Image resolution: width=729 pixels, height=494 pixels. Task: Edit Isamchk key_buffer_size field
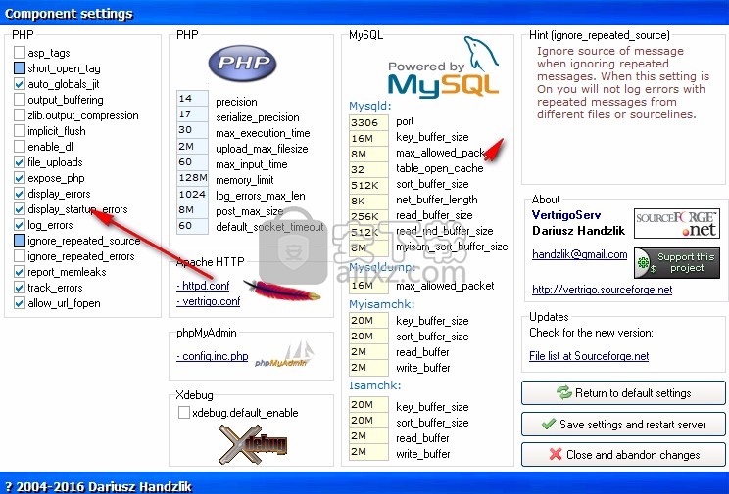click(x=368, y=404)
